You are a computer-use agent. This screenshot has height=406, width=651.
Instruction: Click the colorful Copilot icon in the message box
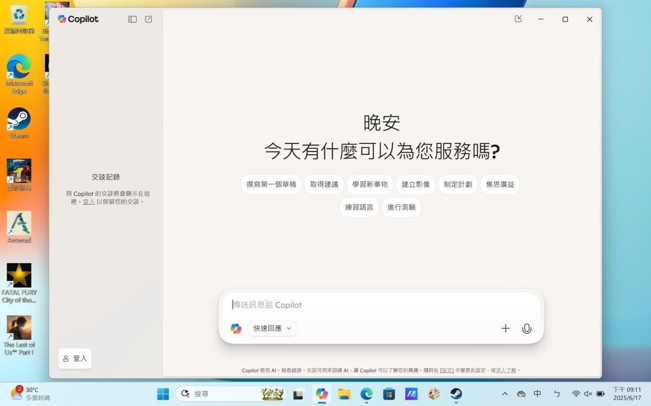pos(236,329)
